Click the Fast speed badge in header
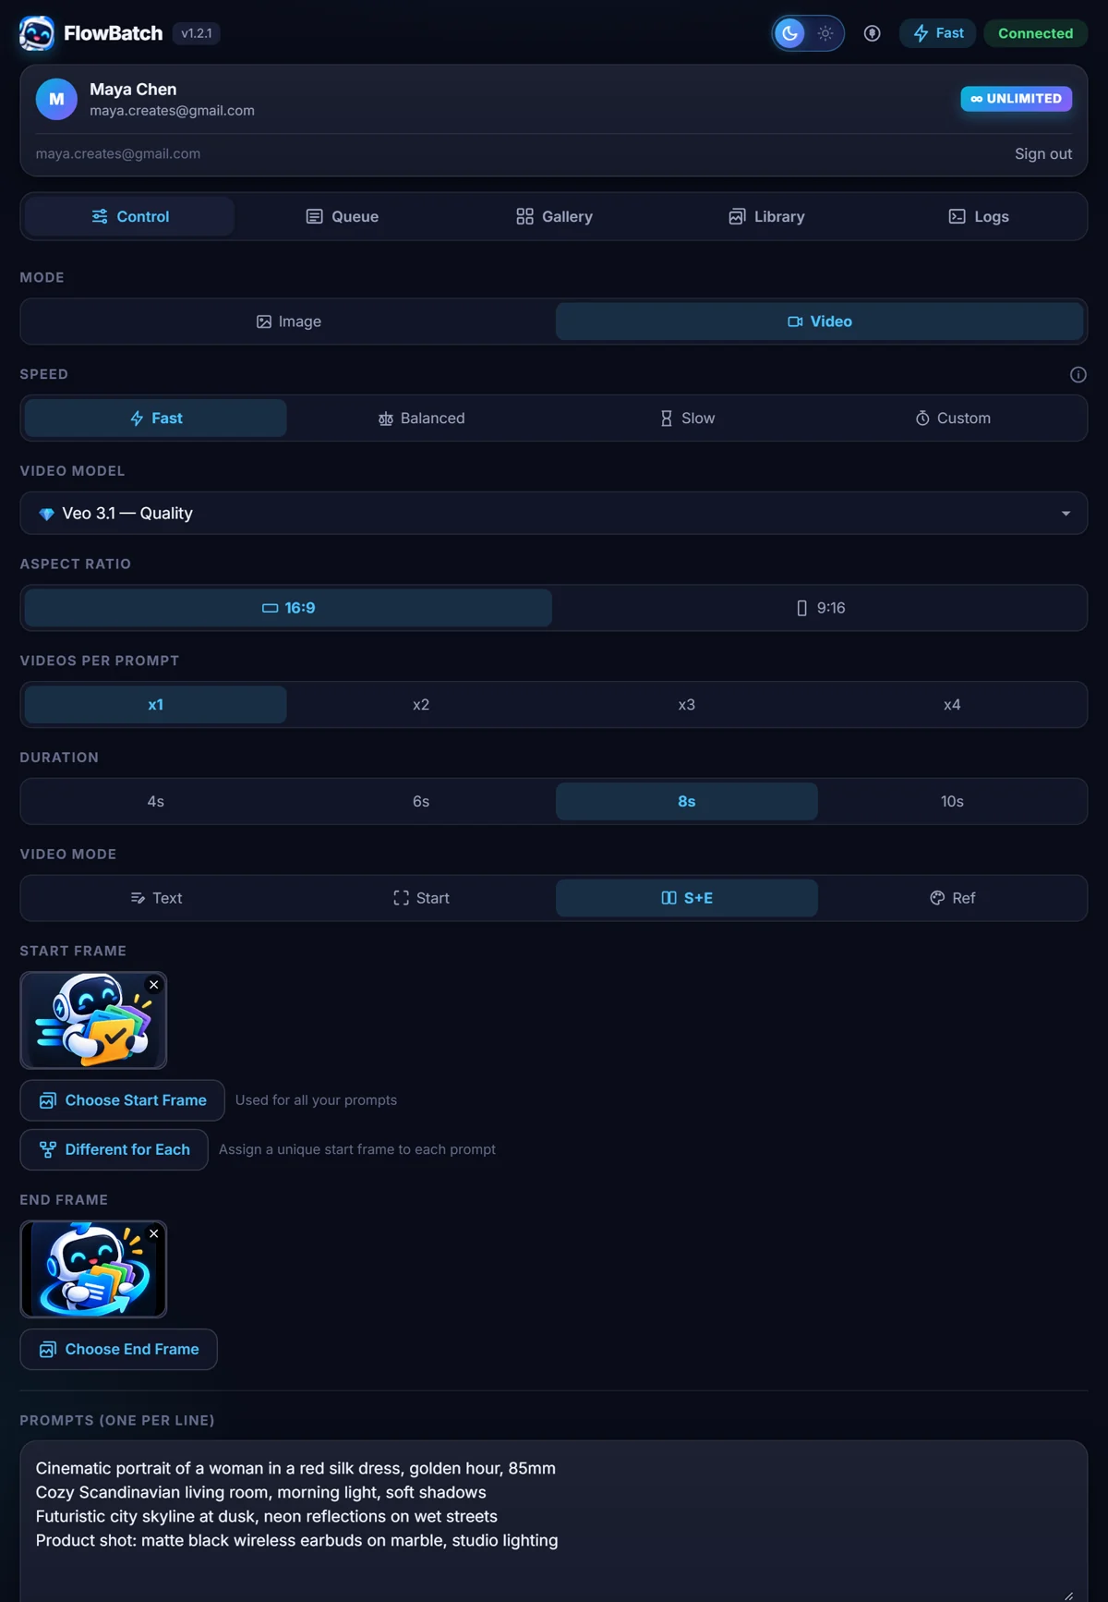Image resolution: width=1108 pixels, height=1602 pixels. (938, 33)
